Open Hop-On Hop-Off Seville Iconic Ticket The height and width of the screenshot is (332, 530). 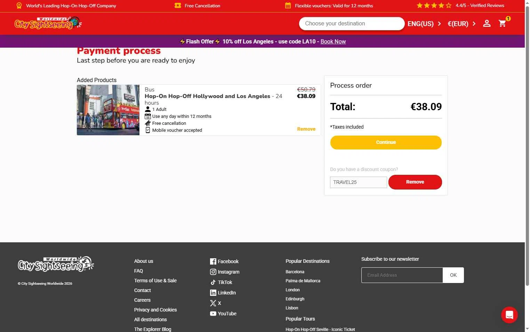(x=320, y=329)
